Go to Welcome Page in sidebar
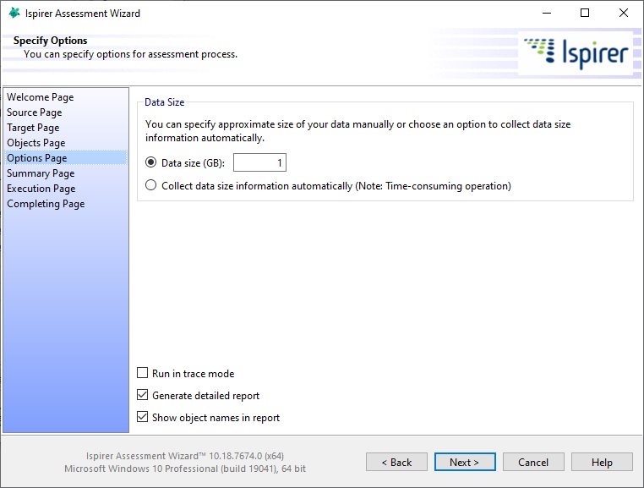 pyautogui.click(x=41, y=97)
